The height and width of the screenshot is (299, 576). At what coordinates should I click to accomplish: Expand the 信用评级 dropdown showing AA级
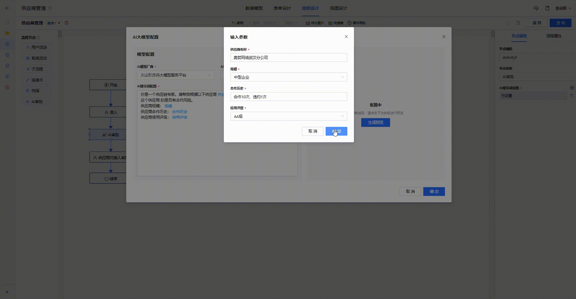pyautogui.click(x=289, y=117)
